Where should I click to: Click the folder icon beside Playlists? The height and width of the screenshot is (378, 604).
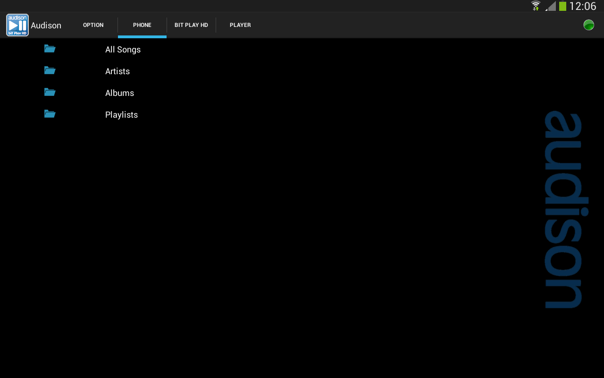click(x=50, y=114)
